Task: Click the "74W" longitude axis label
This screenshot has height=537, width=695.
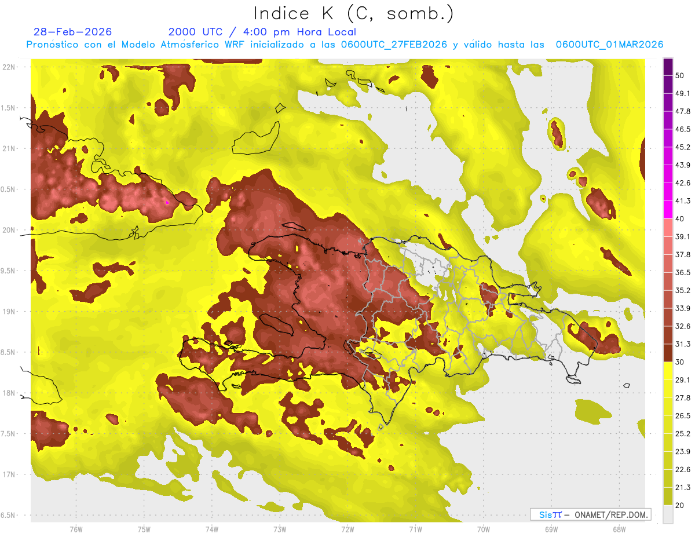Action: point(211,528)
